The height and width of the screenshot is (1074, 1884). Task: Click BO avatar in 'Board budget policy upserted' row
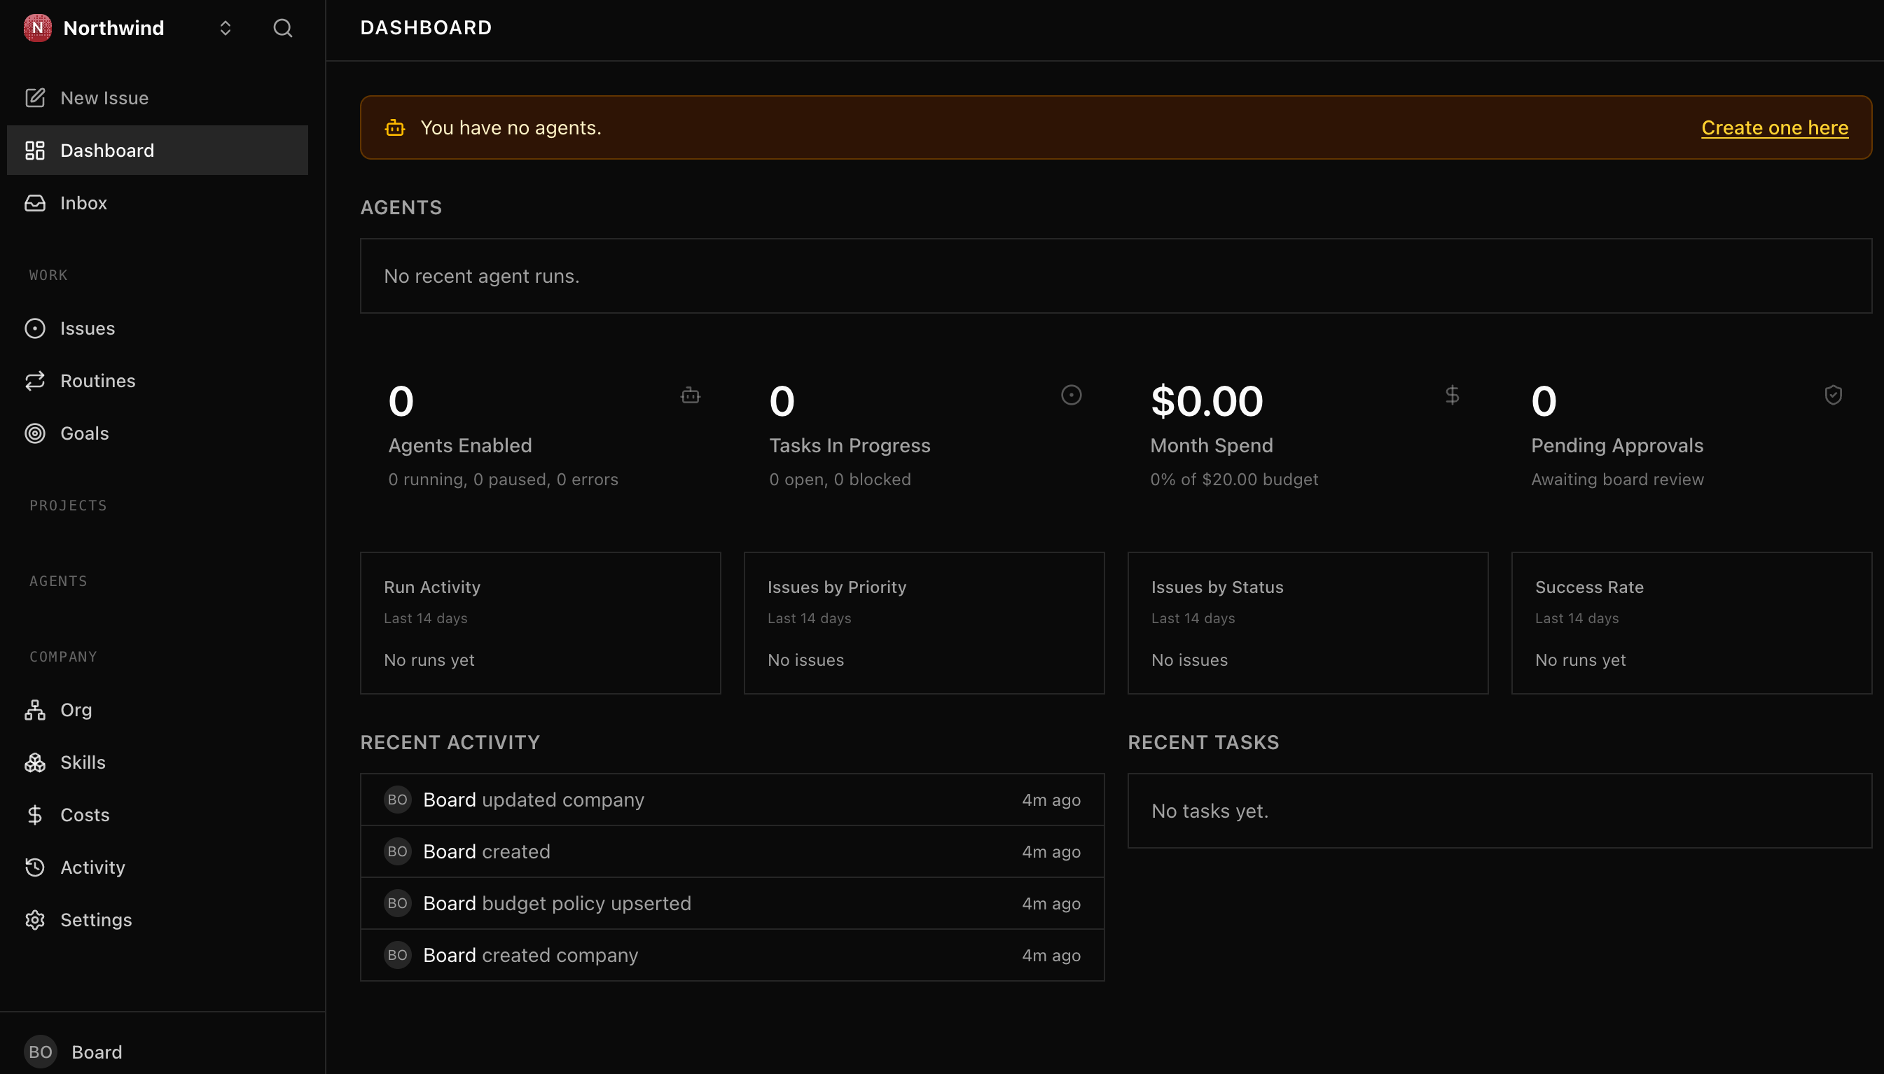click(398, 903)
